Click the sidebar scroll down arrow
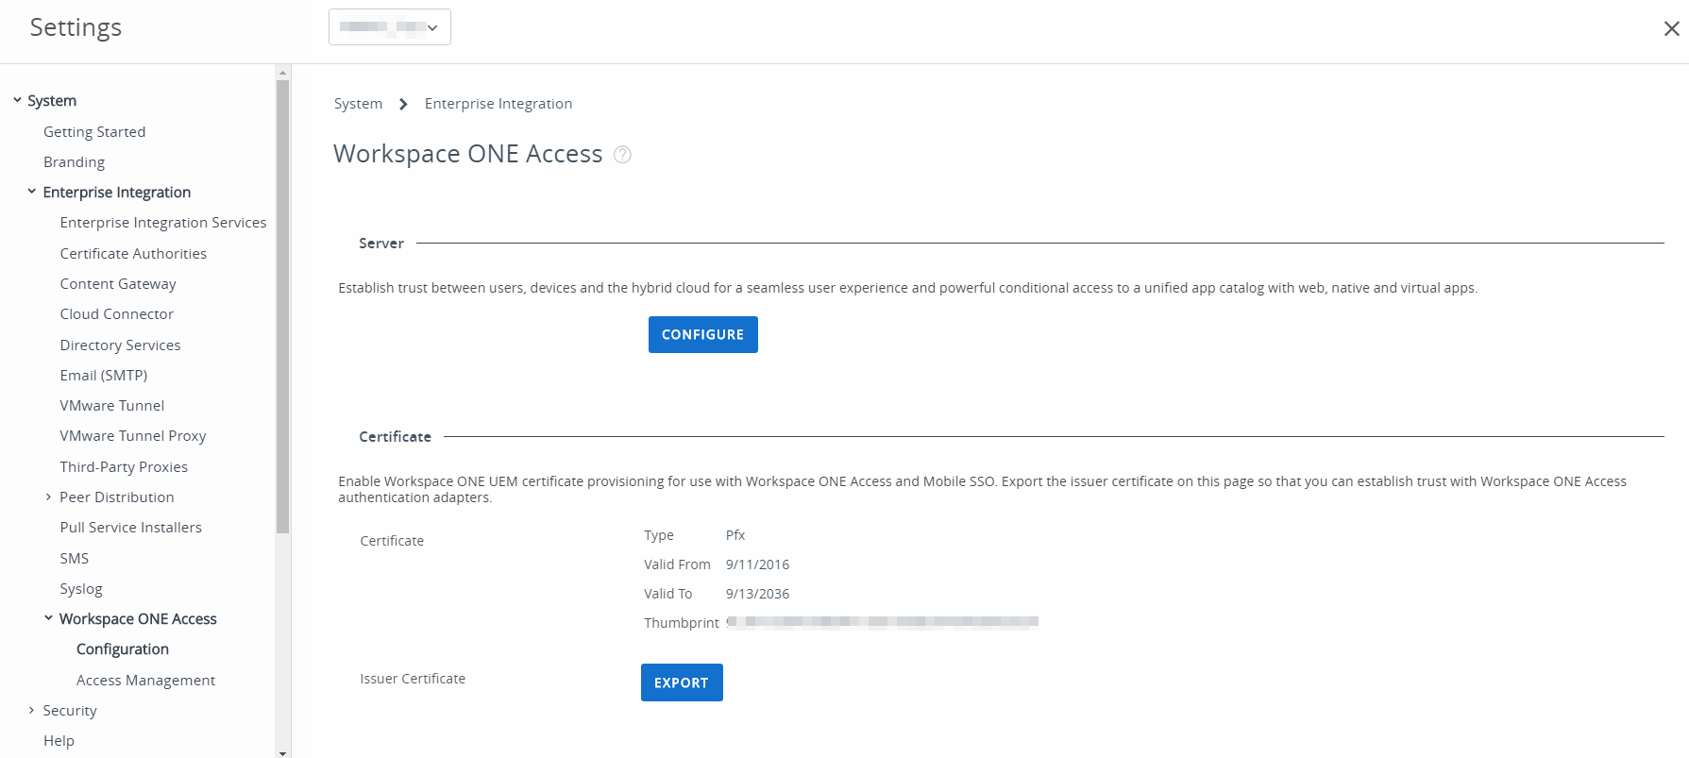 [282, 752]
